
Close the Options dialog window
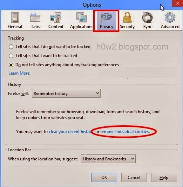coord(177,4)
